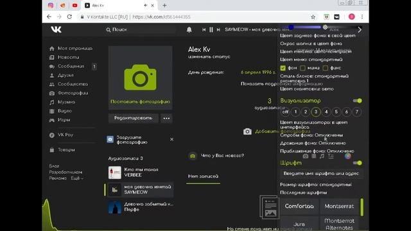Image resolution: width=411 pixels, height=231 pixels.
Task: Select the Нет записей tab
Action: (203, 176)
